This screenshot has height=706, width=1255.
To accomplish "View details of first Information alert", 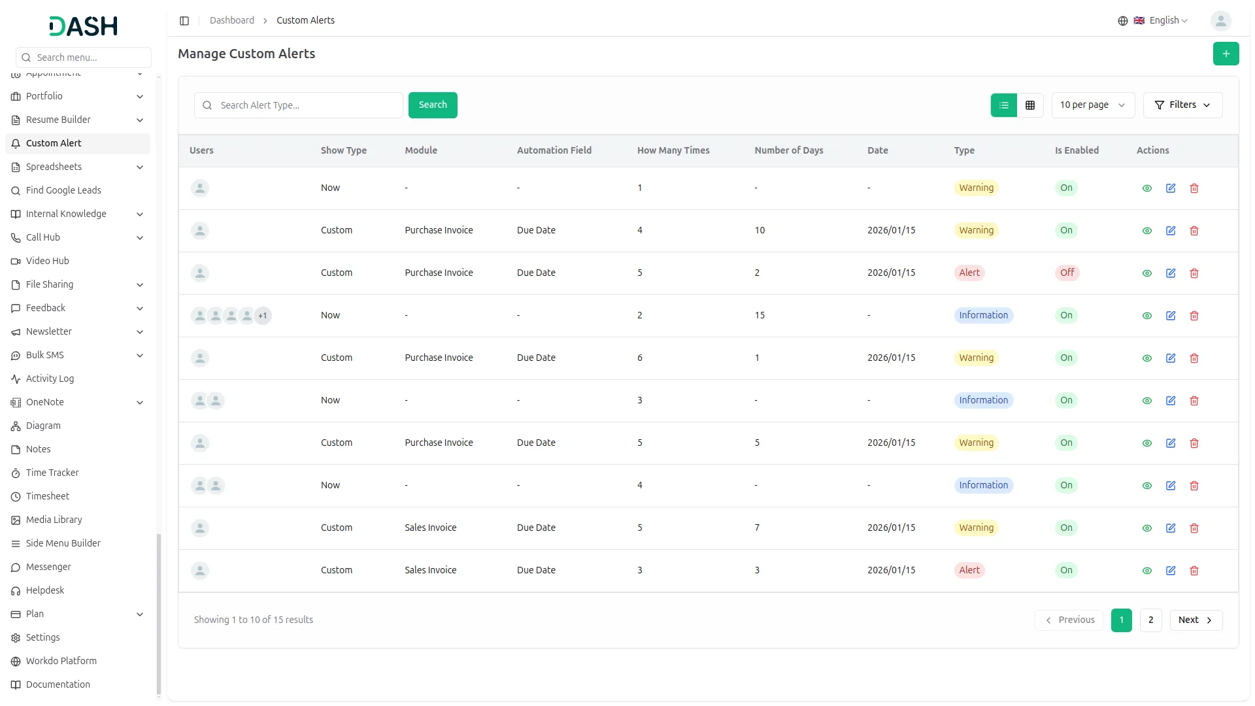I will pos(1146,316).
